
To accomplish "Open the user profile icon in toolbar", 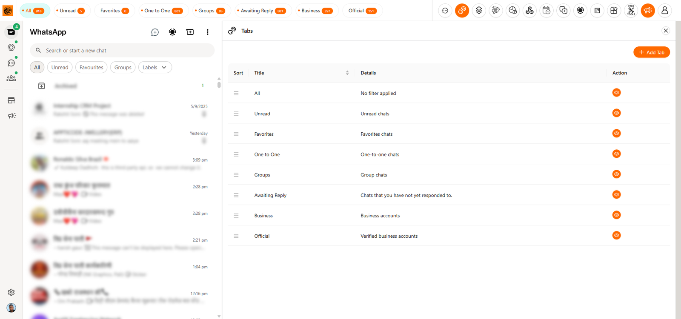I will pos(665,11).
